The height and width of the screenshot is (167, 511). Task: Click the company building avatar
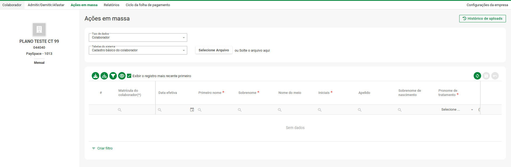[x=39, y=29]
